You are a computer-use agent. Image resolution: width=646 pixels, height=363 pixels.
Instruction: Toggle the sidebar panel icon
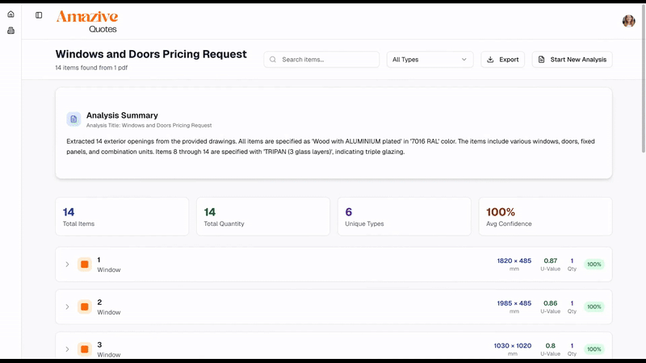[x=39, y=15]
